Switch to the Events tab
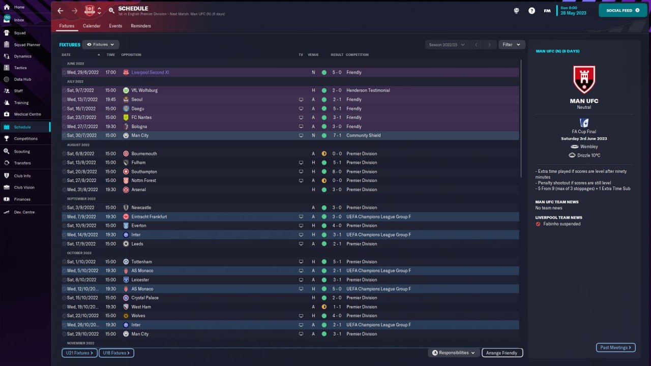Image resolution: width=651 pixels, height=366 pixels. pyautogui.click(x=115, y=26)
